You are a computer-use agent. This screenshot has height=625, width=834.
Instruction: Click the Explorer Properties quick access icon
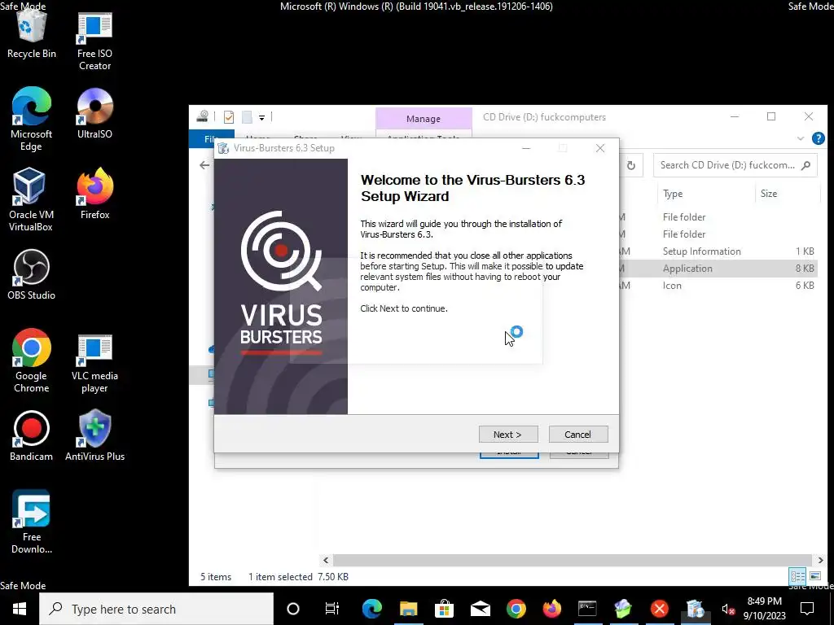[229, 117]
